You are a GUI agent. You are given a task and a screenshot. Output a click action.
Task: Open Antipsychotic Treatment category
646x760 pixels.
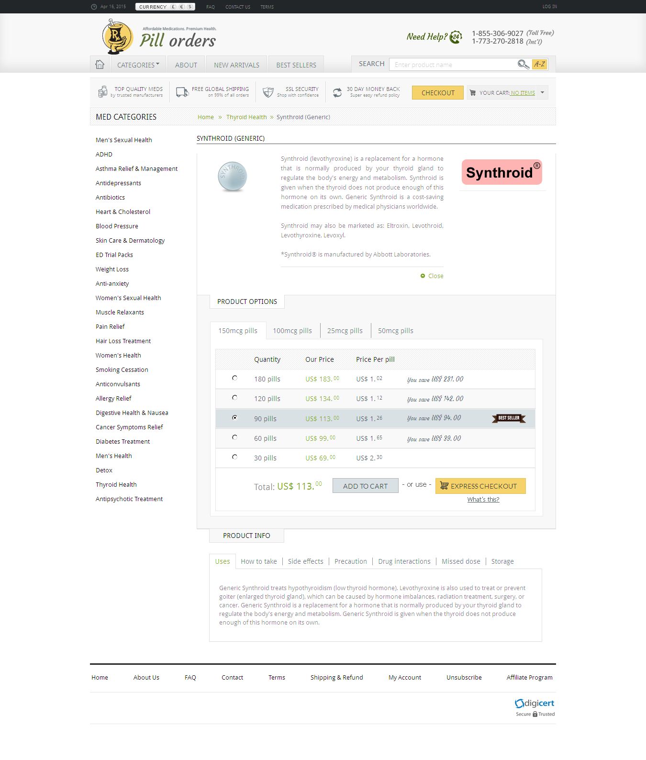point(129,499)
